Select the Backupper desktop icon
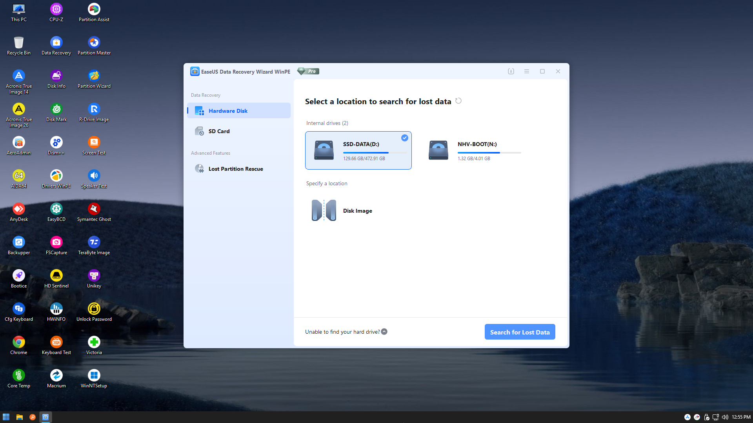Screen dimensions: 753x423 tap(19, 246)
